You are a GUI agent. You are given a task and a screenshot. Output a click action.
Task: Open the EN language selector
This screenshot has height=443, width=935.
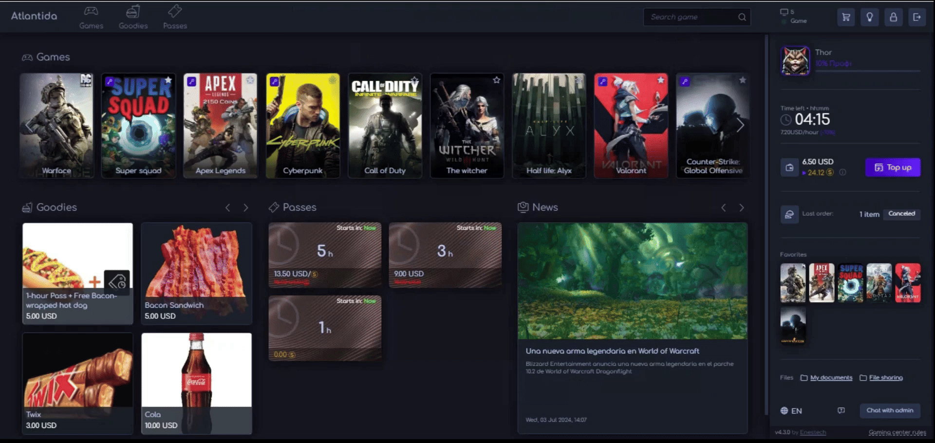[x=791, y=411]
